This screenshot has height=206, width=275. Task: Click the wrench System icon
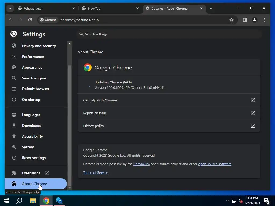coord(14,147)
